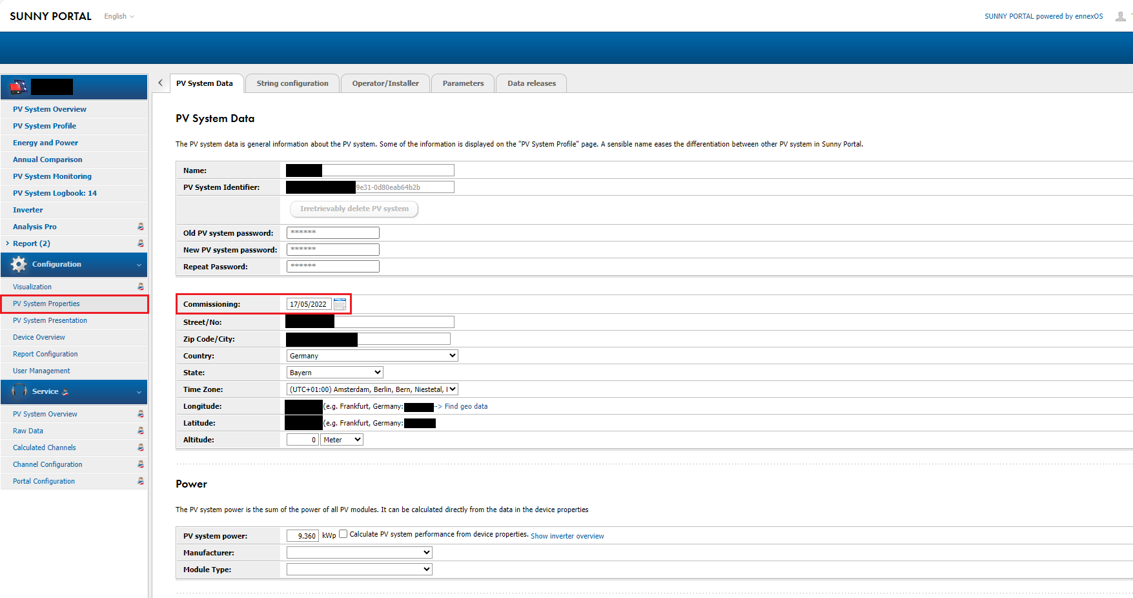
Task: Click the user icon beside Raw Data
Action: click(x=141, y=431)
